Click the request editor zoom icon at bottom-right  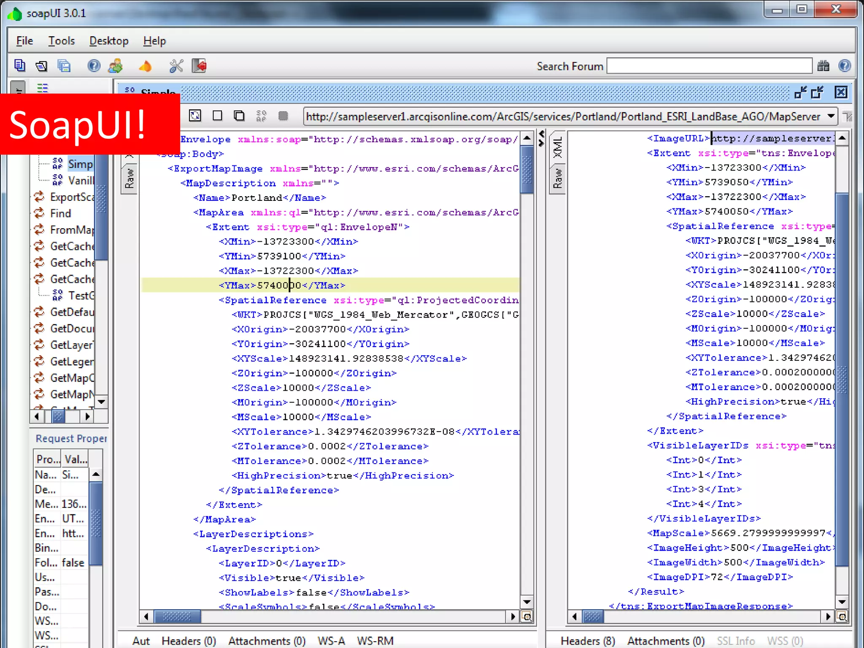(x=527, y=617)
